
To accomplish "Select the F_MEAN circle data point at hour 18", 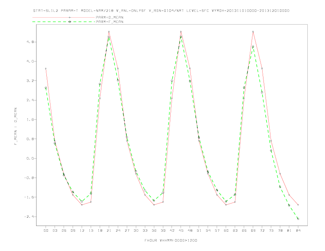I will click(100, 84).
